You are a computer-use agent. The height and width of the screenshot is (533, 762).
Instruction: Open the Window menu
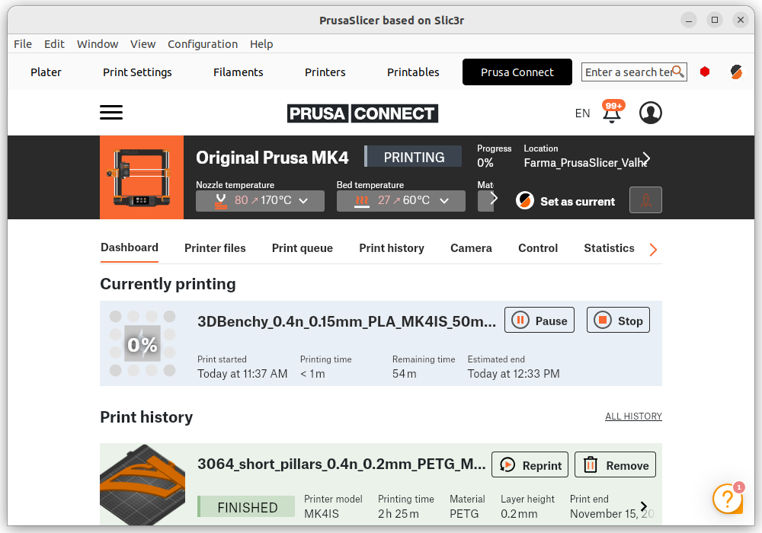pos(98,44)
